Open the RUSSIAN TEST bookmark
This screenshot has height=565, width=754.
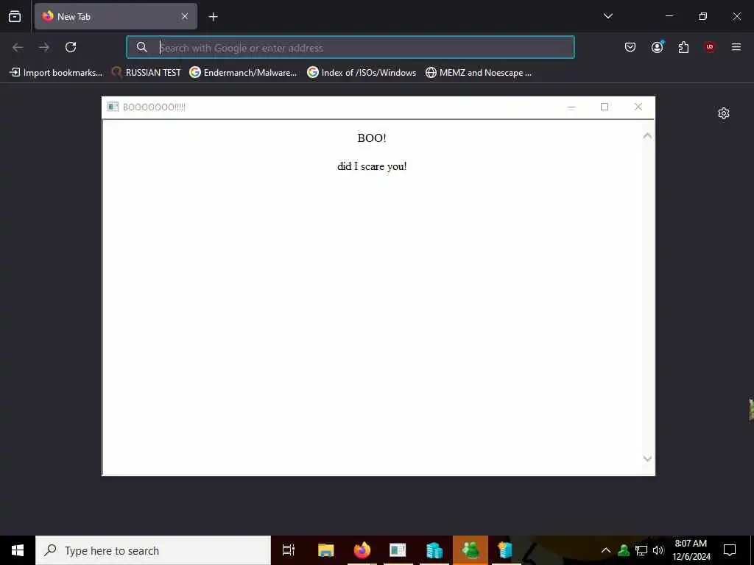pos(146,73)
